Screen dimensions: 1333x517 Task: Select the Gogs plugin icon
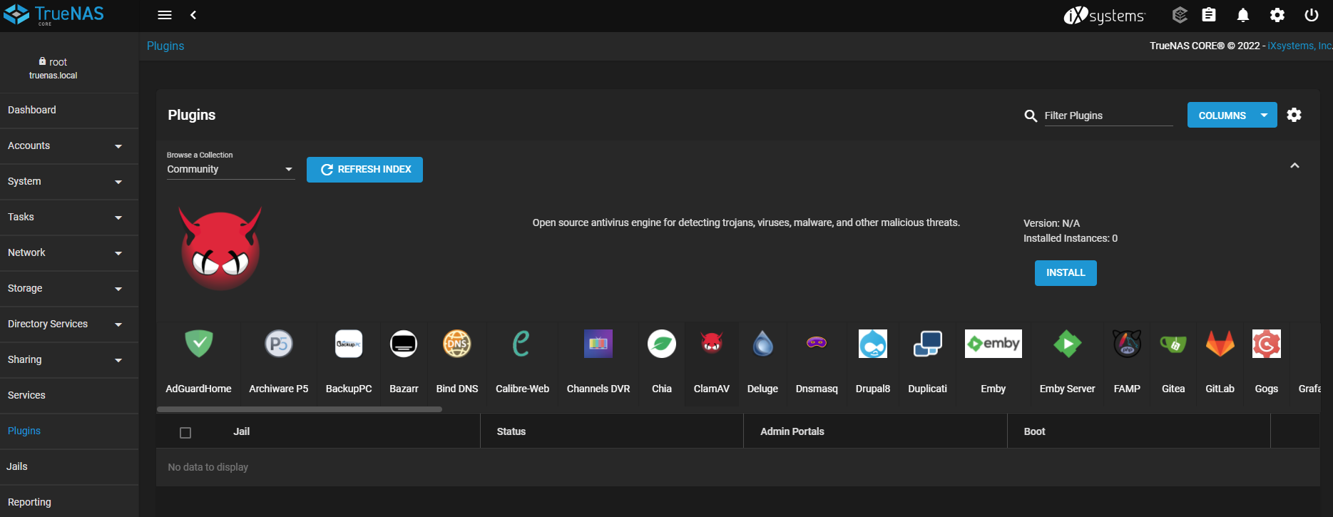(x=1267, y=344)
